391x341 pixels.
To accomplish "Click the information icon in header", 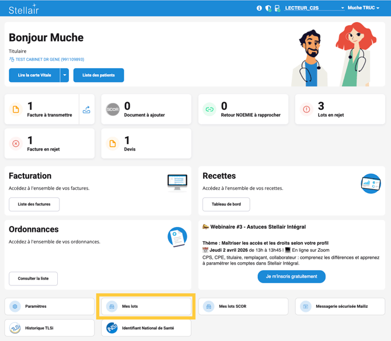I will pyautogui.click(x=259, y=8).
